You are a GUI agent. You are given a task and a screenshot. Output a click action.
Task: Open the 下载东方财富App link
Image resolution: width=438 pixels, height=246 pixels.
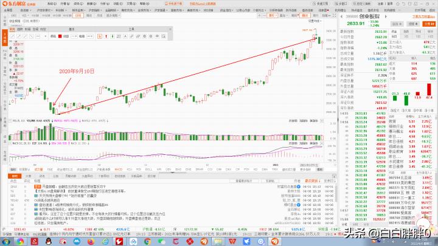pyautogui.click(x=424, y=17)
